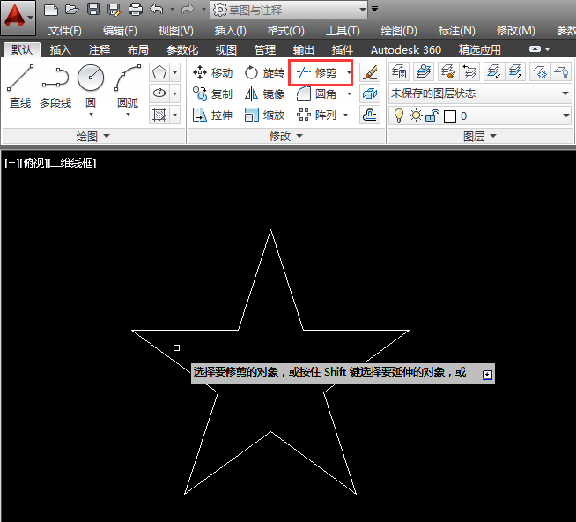This screenshot has height=522, width=576.
Task: Click the 俯视 viewport view label
Action: [x=34, y=163]
